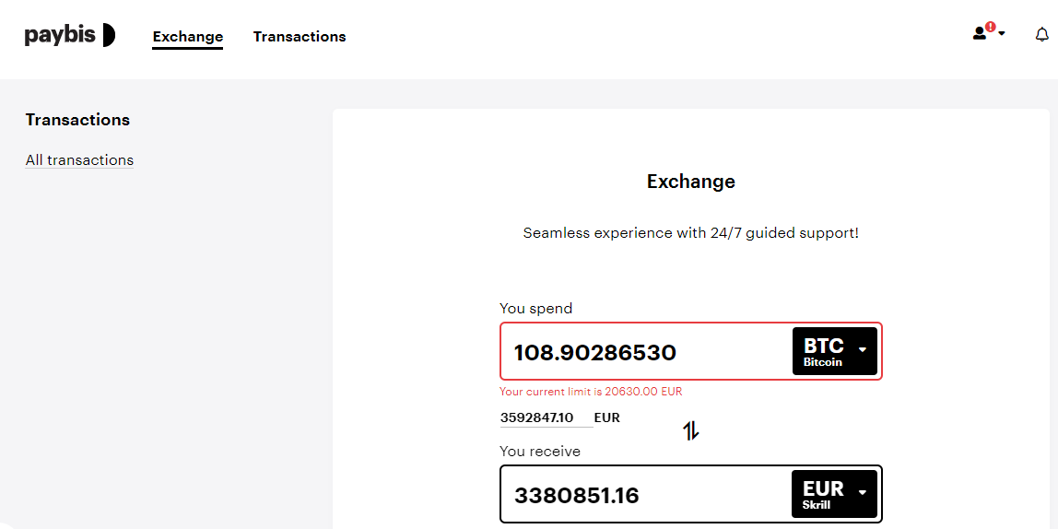The width and height of the screenshot is (1058, 529).
Task: Click the Transactions sidebar heading
Action: (77, 120)
